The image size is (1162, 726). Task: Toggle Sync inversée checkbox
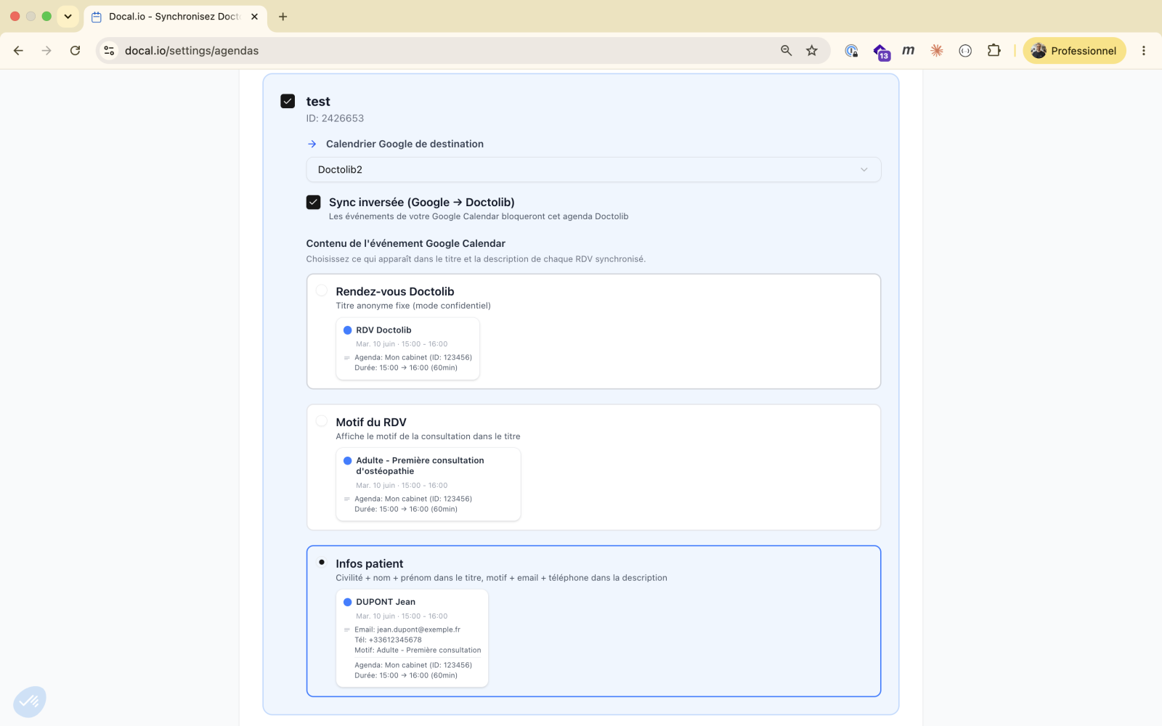coord(314,202)
